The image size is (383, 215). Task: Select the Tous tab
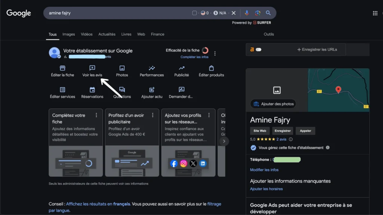coord(52,34)
